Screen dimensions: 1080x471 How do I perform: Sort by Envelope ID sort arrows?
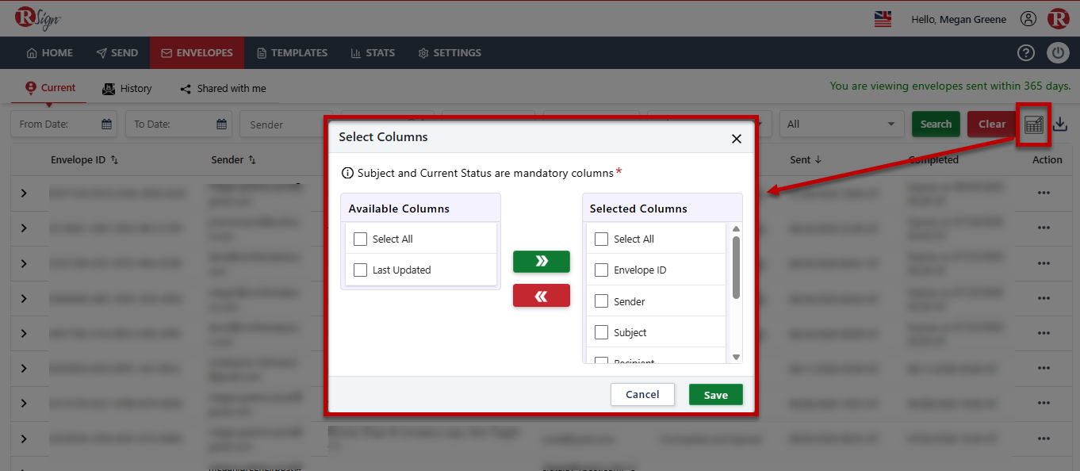click(x=114, y=160)
